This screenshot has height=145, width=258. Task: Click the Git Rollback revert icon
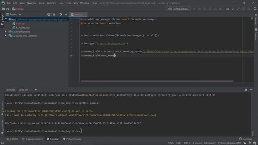pos(249,9)
